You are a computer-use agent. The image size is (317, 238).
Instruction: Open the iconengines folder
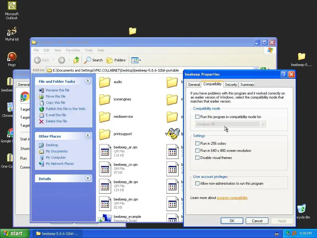[115, 99]
